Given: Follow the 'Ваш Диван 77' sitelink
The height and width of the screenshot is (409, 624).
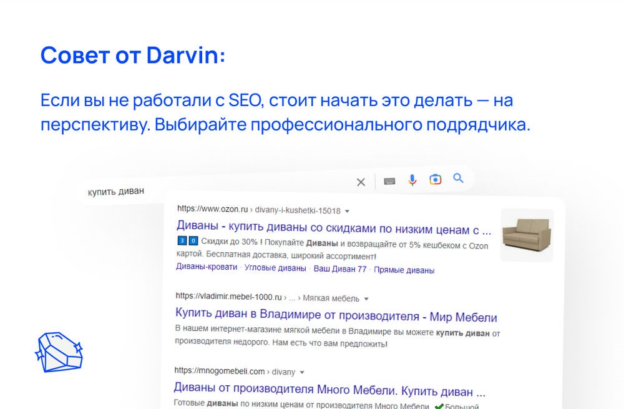Looking at the screenshot, I should [340, 269].
